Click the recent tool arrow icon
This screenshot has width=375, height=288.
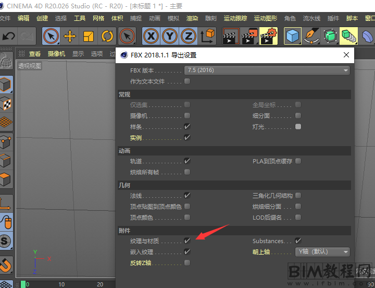tap(127, 36)
